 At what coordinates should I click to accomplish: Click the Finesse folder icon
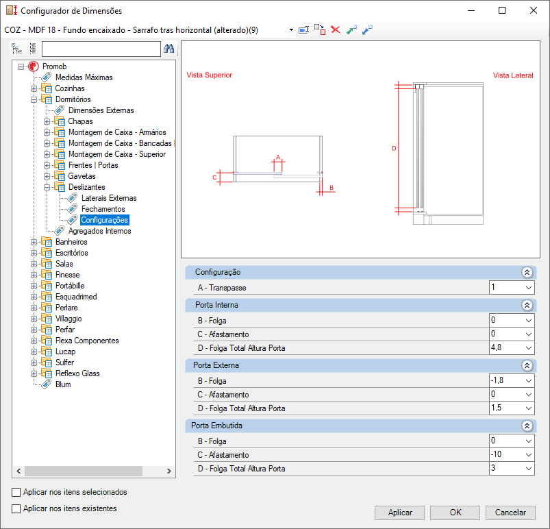(47, 275)
